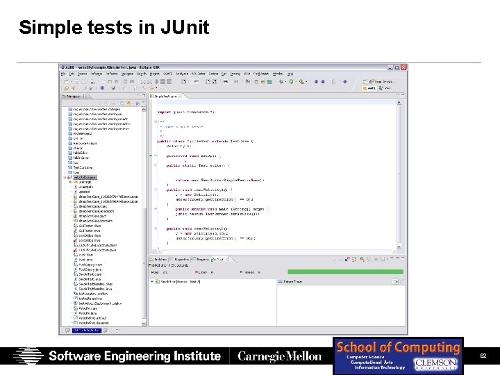
Task: Maximize the JUnit bottom panel
Action: (x=403, y=258)
